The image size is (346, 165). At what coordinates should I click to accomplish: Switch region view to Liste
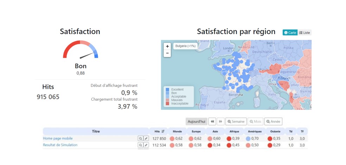pos(305,32)
